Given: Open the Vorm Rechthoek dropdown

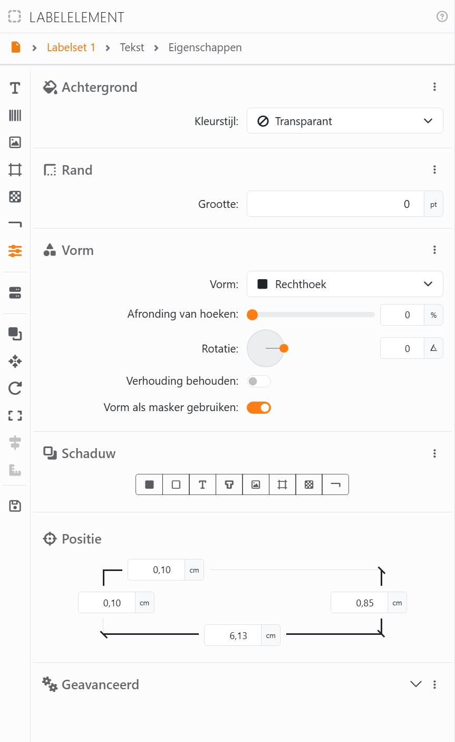Looking at the screenshot, I should pyautogui.click(x=345, y=284).
